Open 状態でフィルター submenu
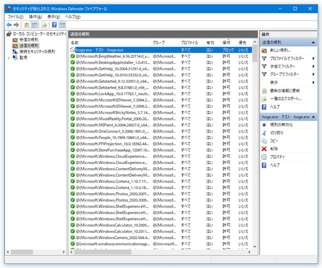This screenshot has width=322, height=268. pos(288,66)
